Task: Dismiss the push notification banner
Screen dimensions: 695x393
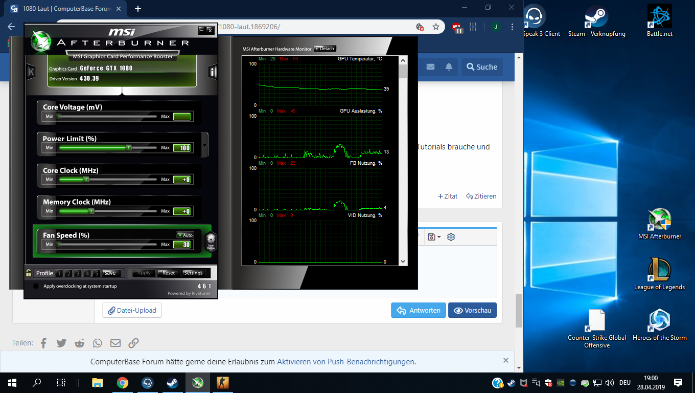Action: coord(506,360)
